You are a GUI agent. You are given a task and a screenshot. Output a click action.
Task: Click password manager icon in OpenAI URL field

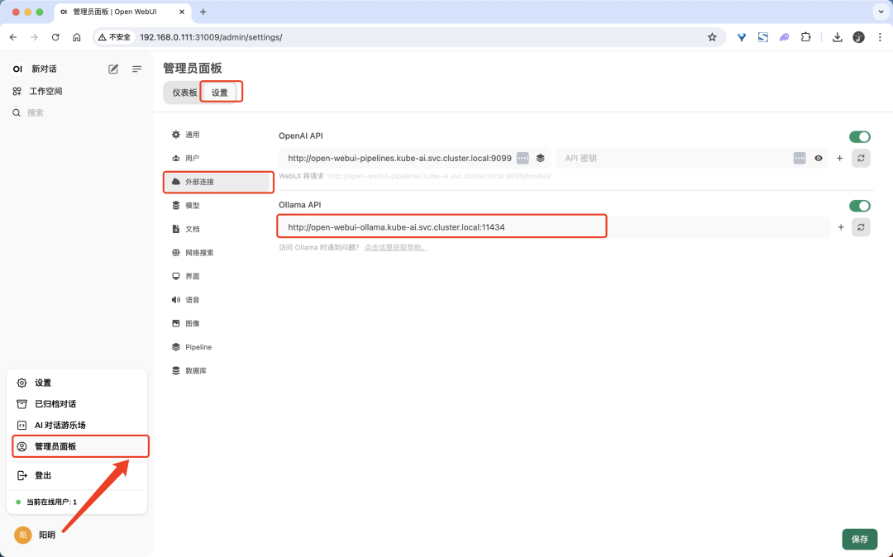(x=523, y=158)
